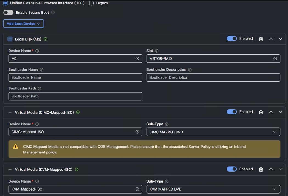Disable the Local Disk (M2) Enabled toggle
Viewport: 288px width, 196px height.
click(x=232, y=39)
